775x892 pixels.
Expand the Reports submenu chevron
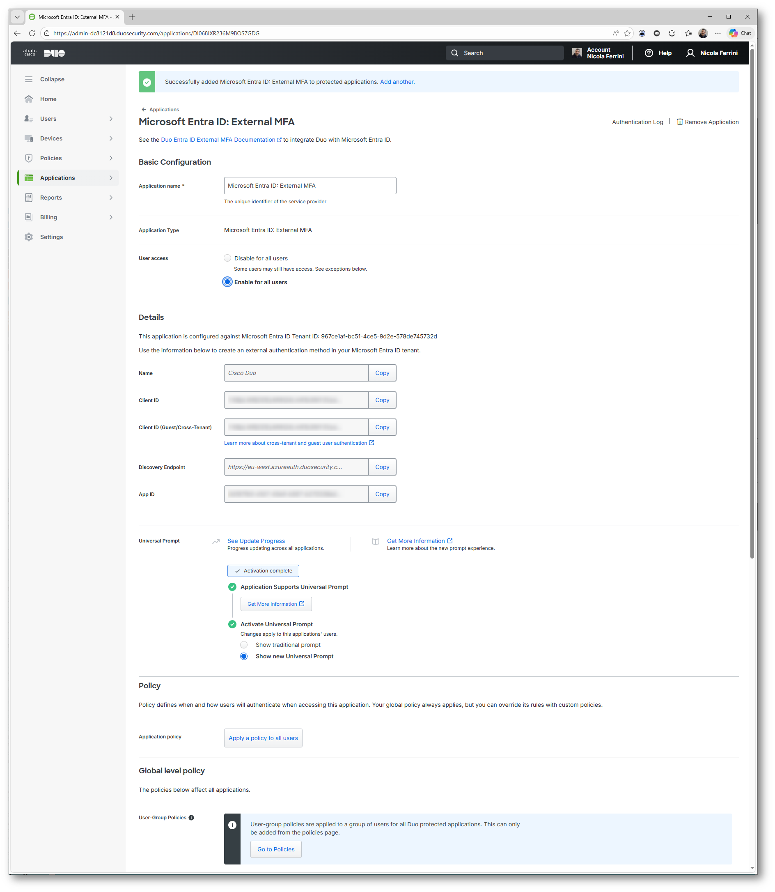pos(111,197)
